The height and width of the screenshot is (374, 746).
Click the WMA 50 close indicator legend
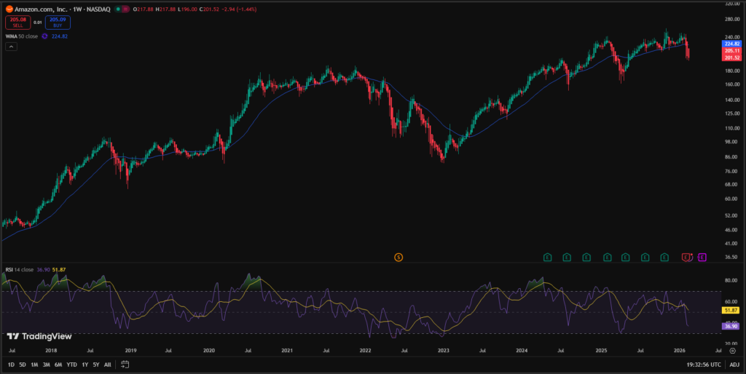(x=21, y=36)
